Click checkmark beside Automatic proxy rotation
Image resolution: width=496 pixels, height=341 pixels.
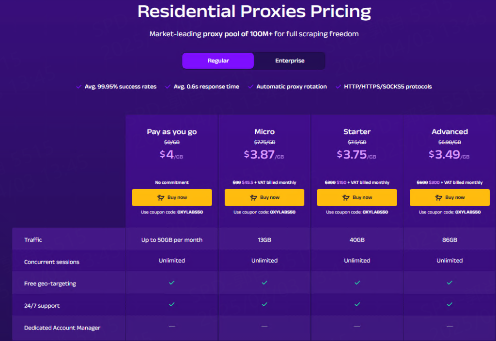tap(250, 87)
